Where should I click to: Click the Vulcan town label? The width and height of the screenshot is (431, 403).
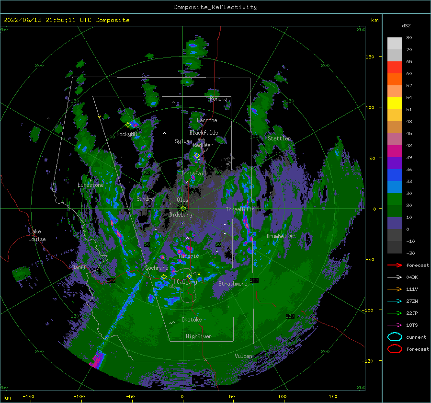(x=243, y=356)
